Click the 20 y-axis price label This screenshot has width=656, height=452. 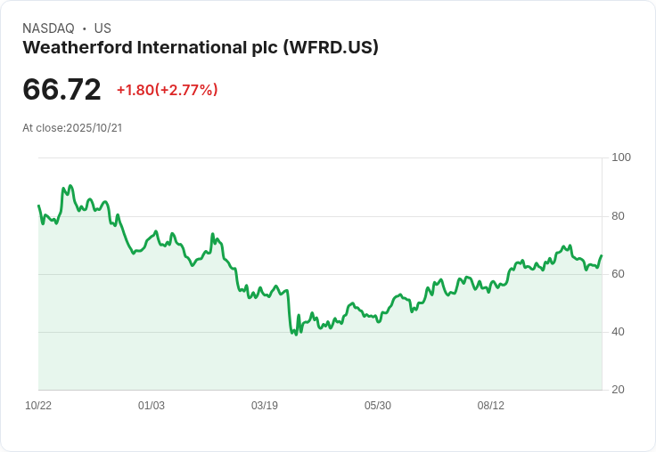618,390
